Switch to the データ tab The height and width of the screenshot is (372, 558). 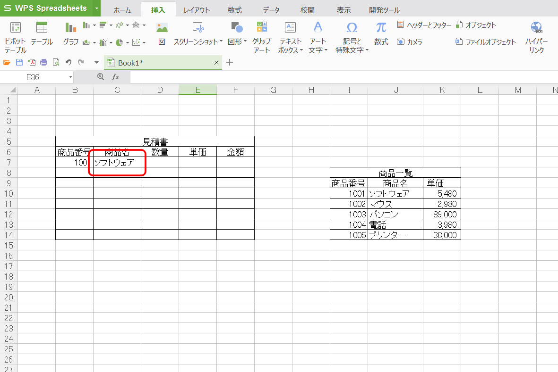[x=271, y=10]
